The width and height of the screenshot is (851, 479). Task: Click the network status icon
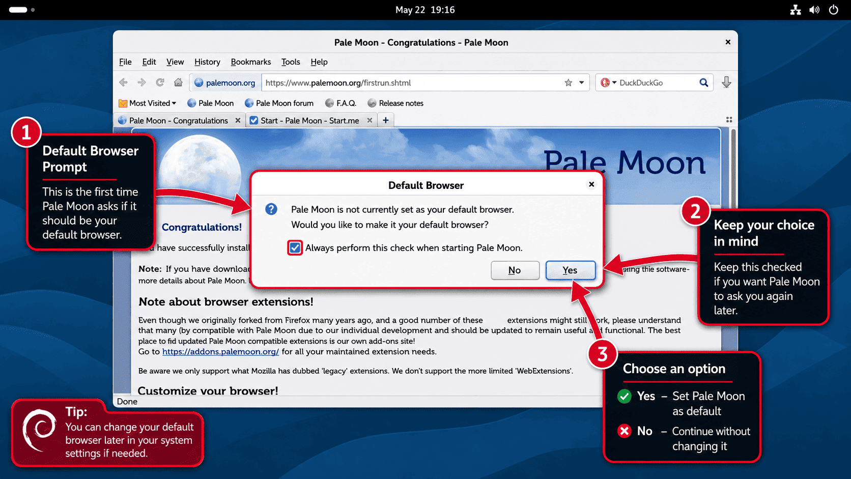click(x=796, y=10)
